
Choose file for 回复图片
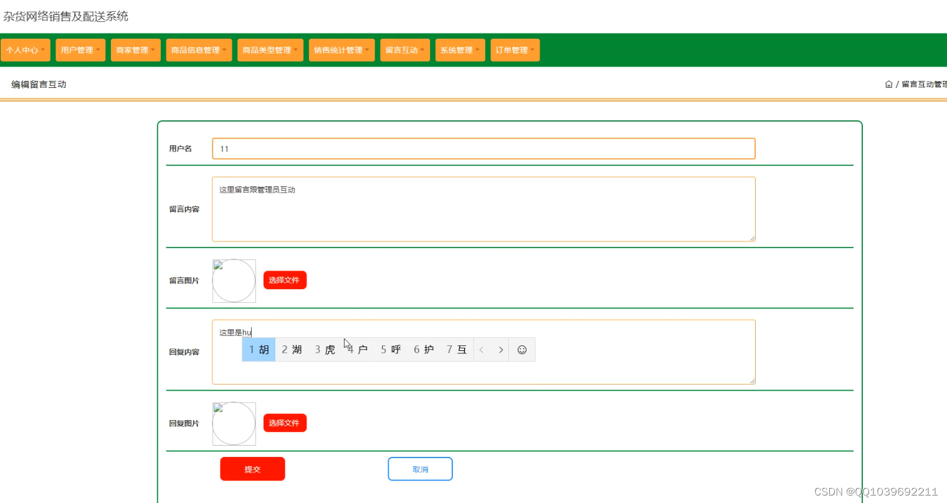pos(285,423)
